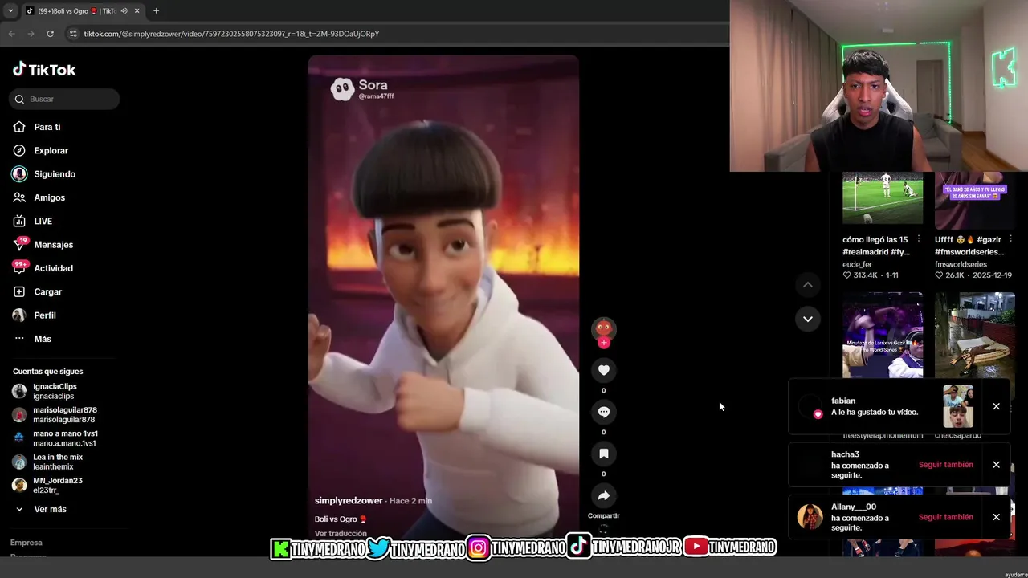Open Uffff #gazir video thumbnail

click(x=975, y=201)
